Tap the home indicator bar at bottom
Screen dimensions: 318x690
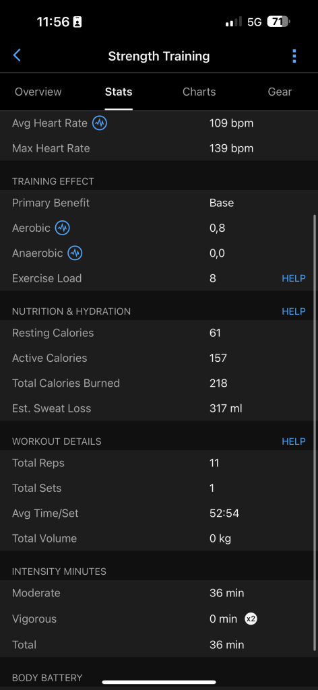pos(159,682)
